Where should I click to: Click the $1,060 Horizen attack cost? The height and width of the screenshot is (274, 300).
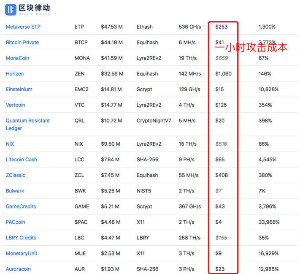click(224, 74)
